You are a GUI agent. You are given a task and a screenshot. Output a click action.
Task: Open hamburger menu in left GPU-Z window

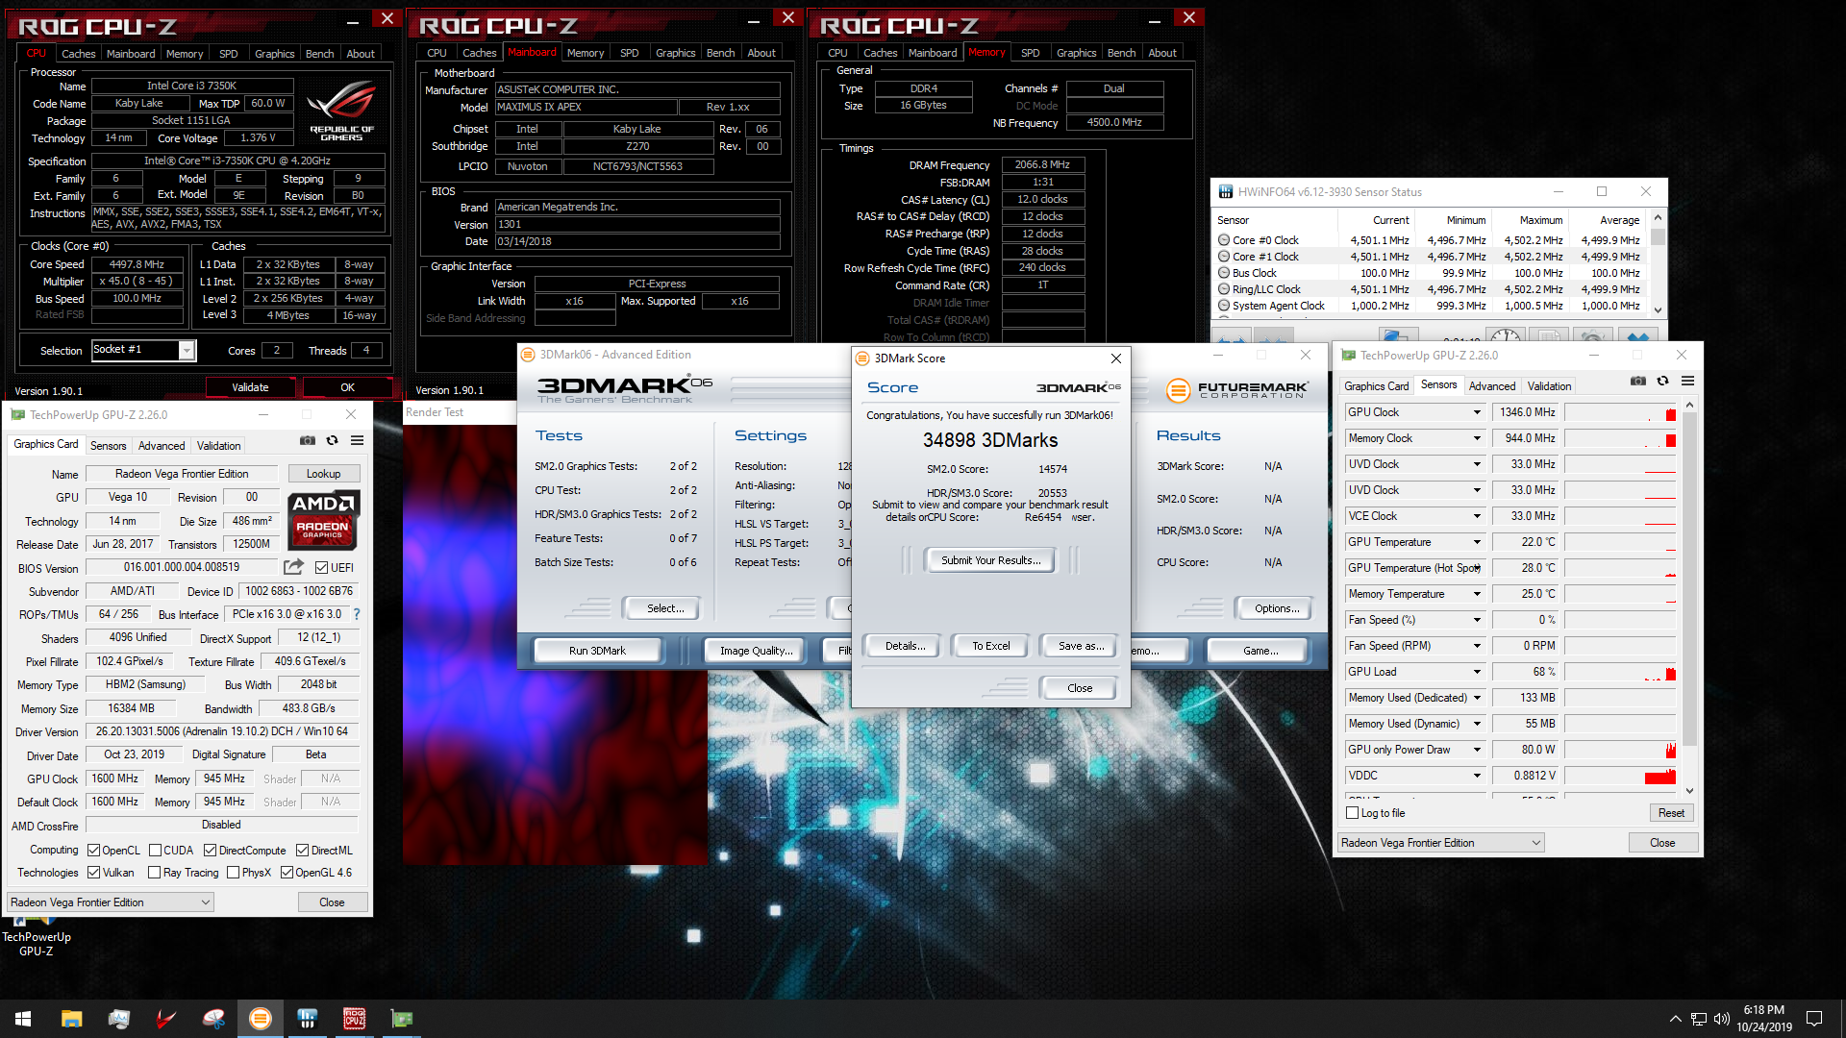(x=358, y=440)
